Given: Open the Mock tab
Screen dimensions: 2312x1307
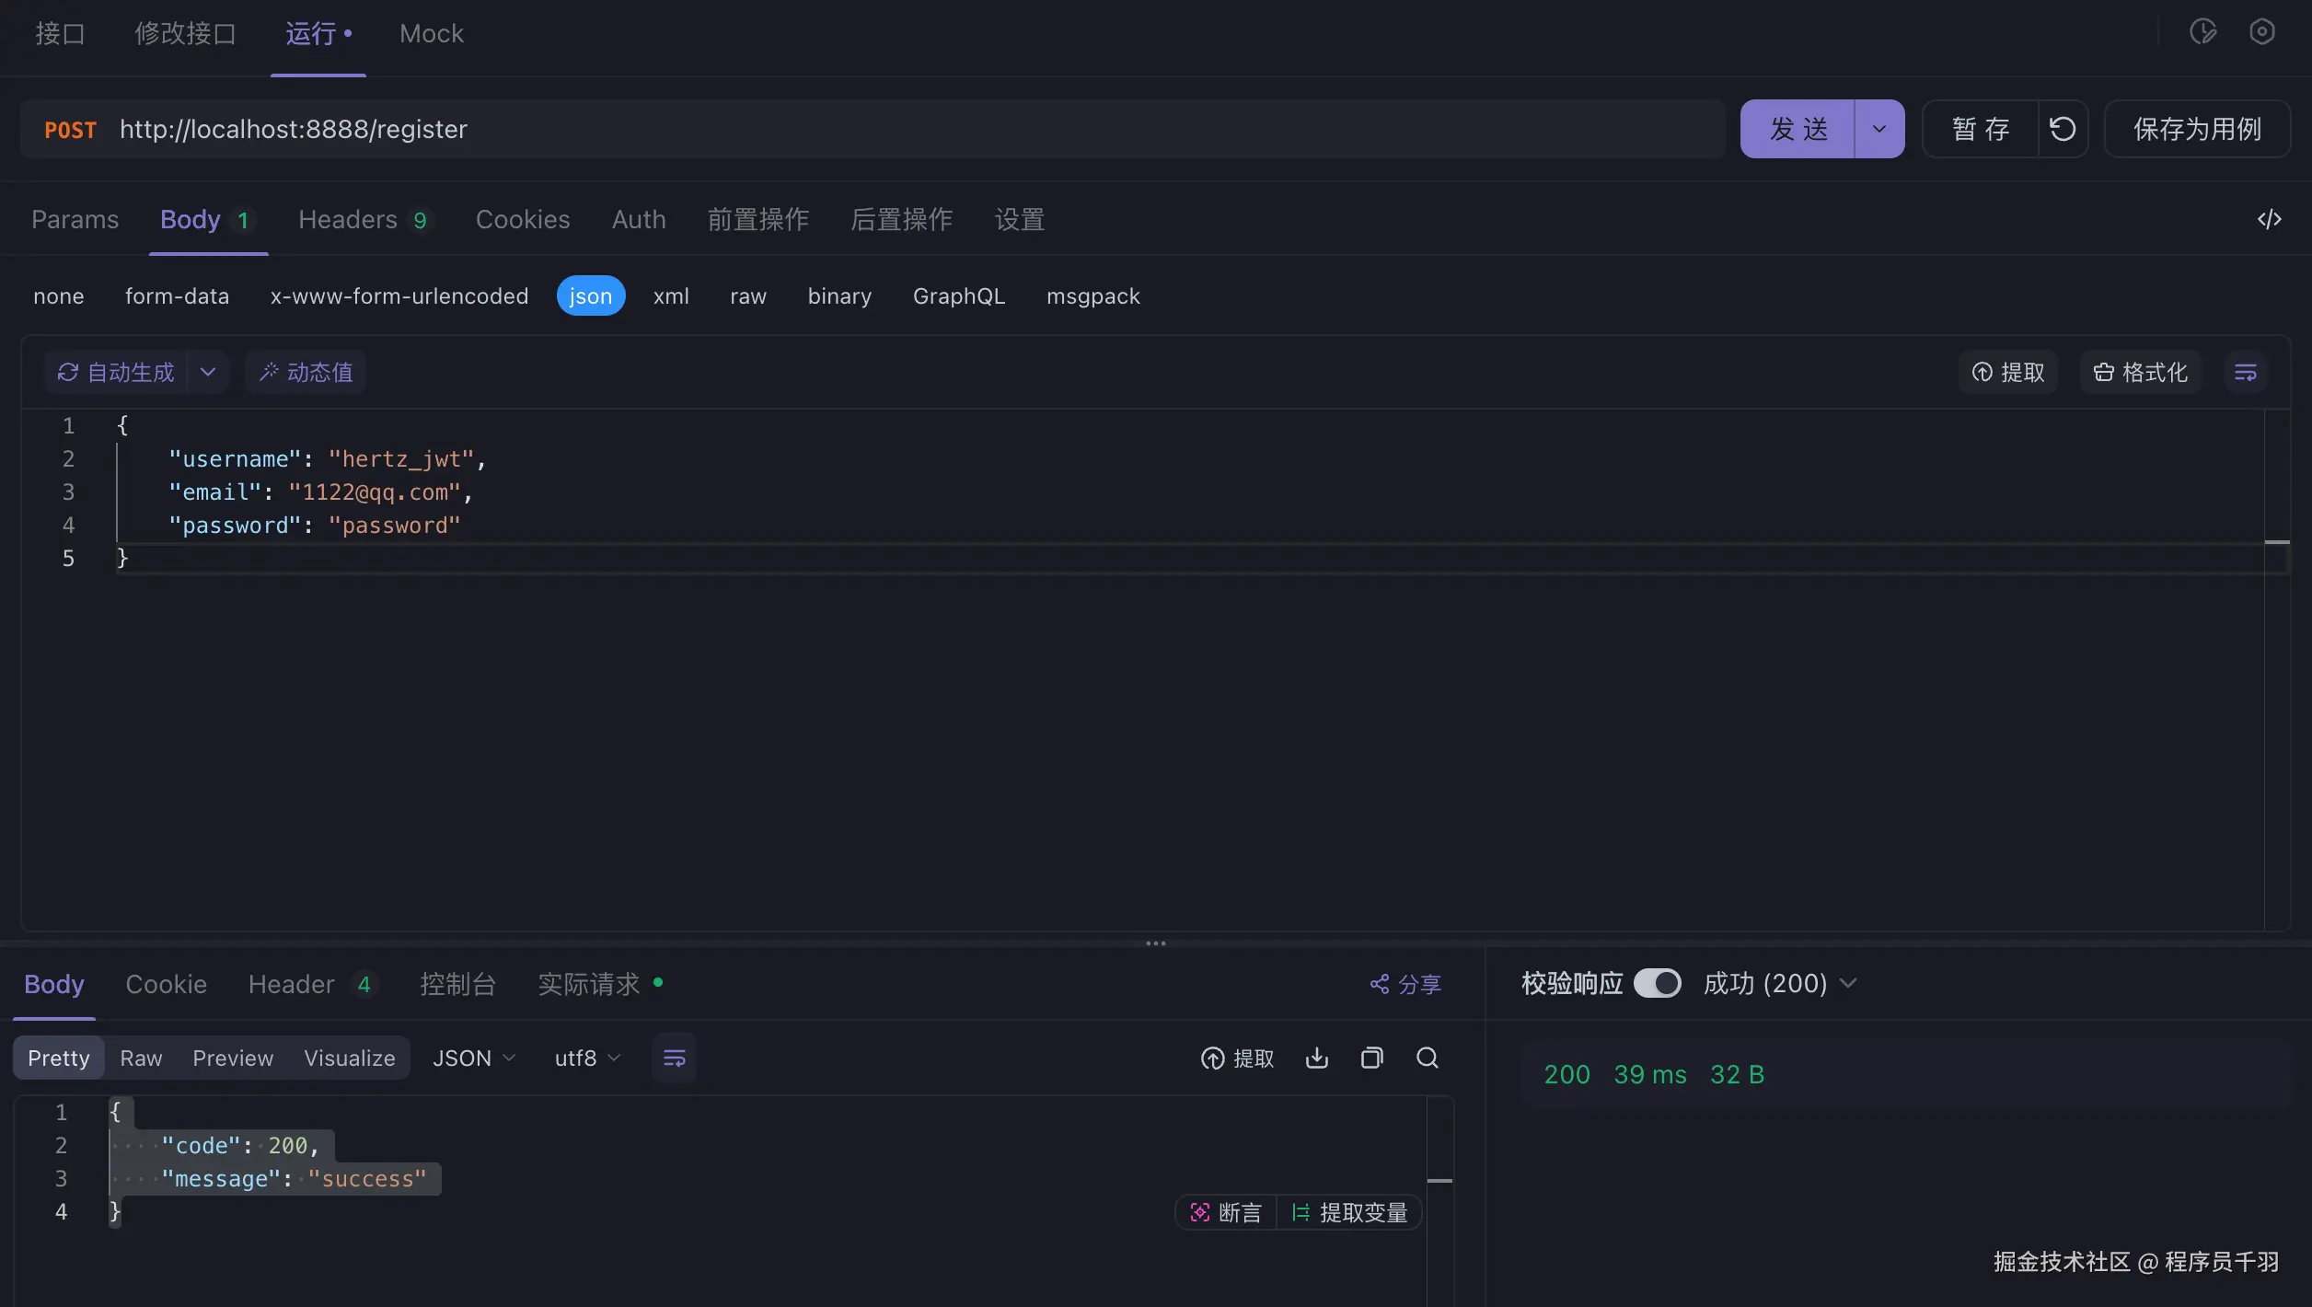Looking at the screenshot, I should click(431, 33).
